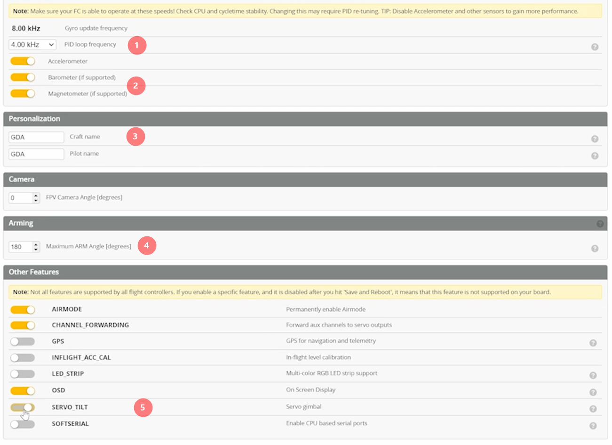
Task: Enable LED_STRIP feature switch
Action: point(23,374)
